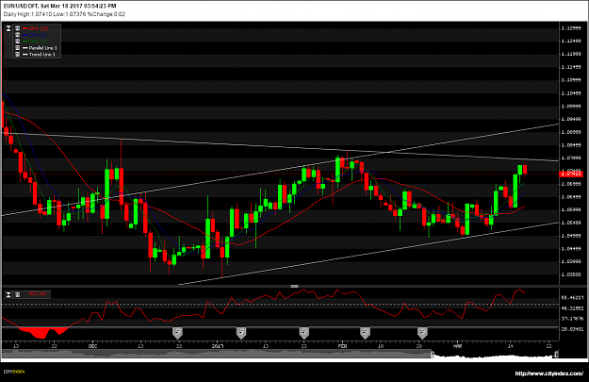
Task: Open the news marker near Jan 23
Action: point(303,333)
